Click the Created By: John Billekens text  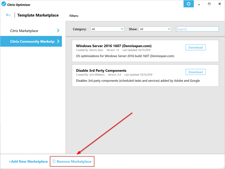[90, 75]
